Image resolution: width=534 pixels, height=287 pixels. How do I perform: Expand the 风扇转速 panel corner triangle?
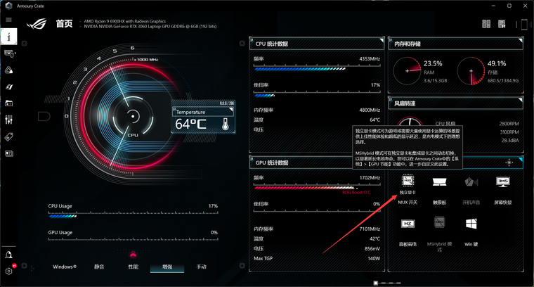[520, 100]
